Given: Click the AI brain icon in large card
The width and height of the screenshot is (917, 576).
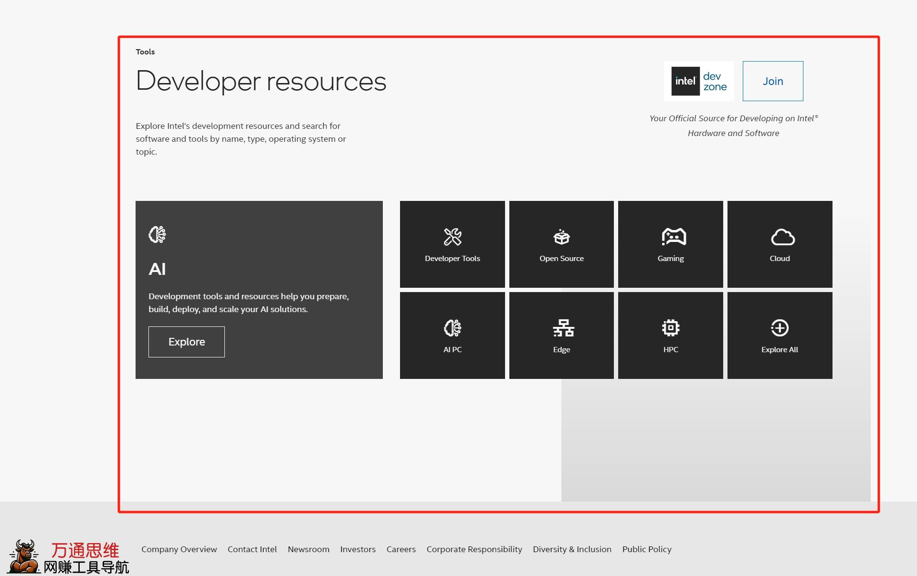Looking at the screenshot, I should (x=157, y=234).
